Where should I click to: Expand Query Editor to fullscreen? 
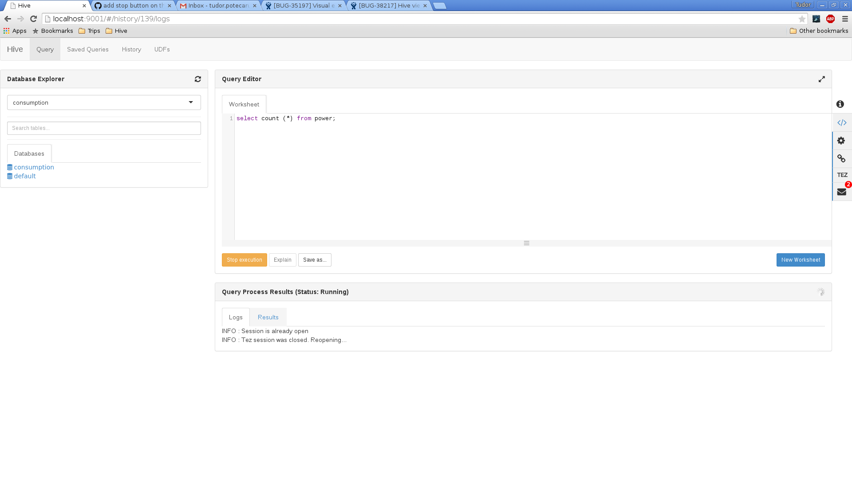[x=822, y=79]
